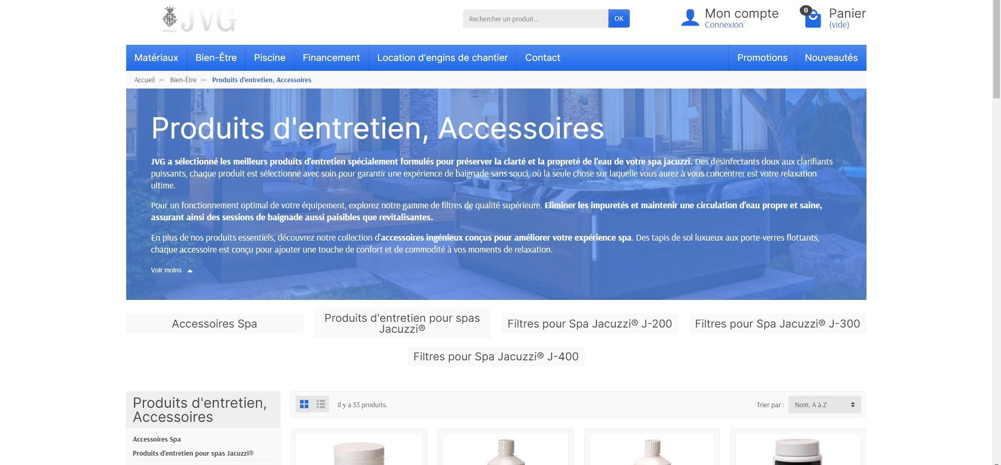Screen dimensions: 1001x465
Task: Click the OK search button
Action: click(619, 19)
